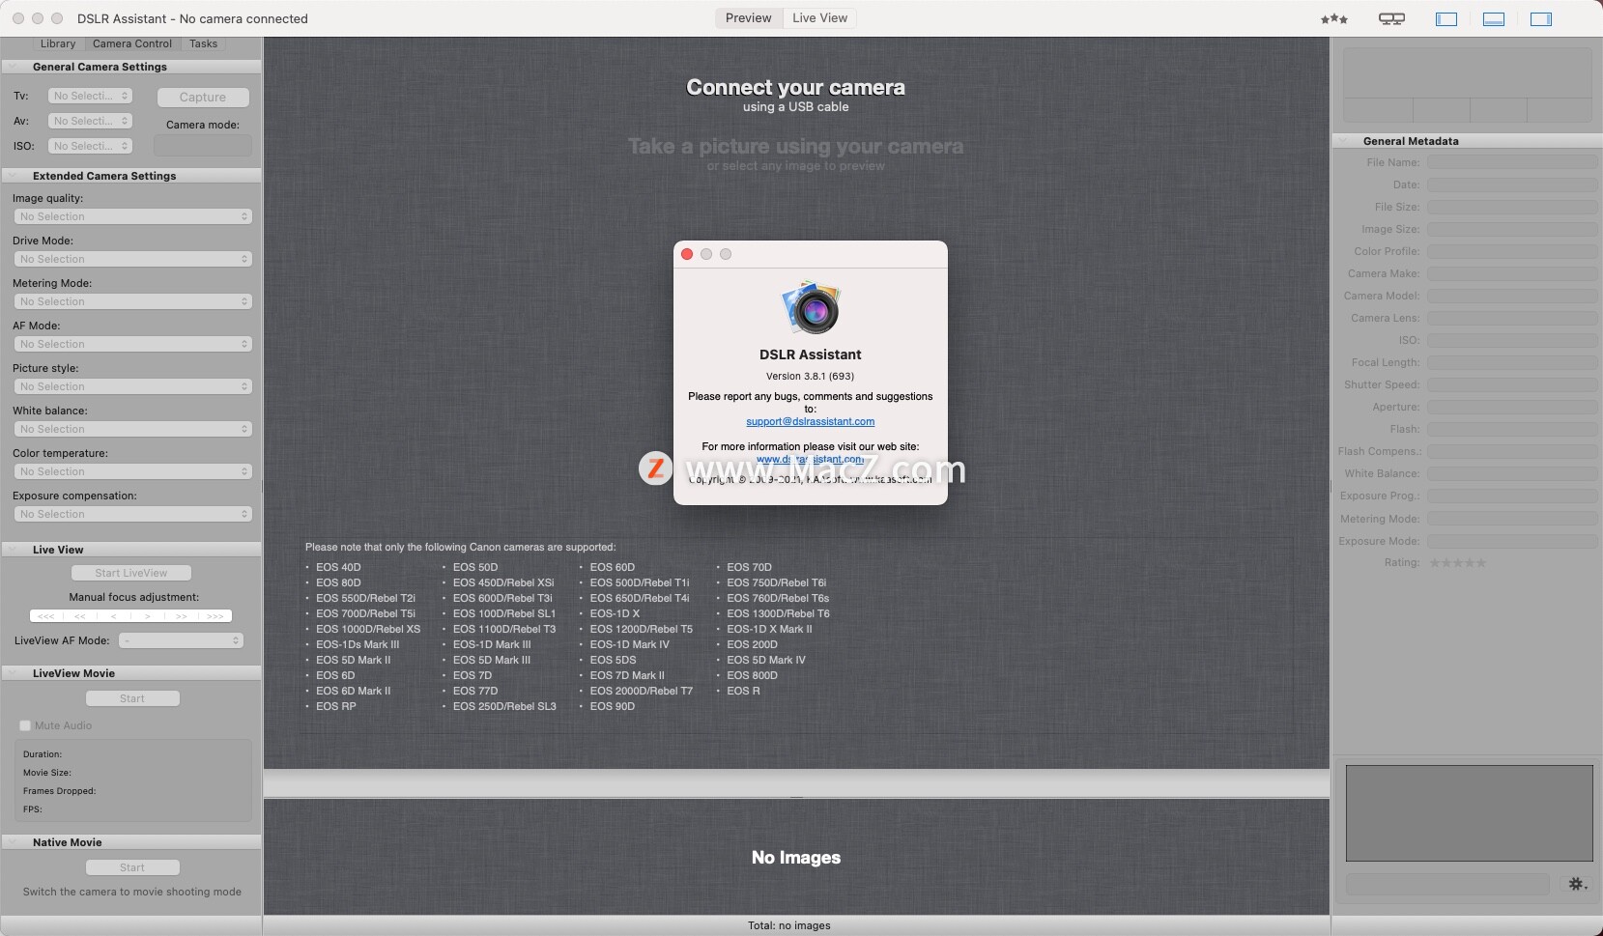Click the 'EOS RP' list entry
The height and width of the screenshot is (936, 1603).
(x=336, y=706)
